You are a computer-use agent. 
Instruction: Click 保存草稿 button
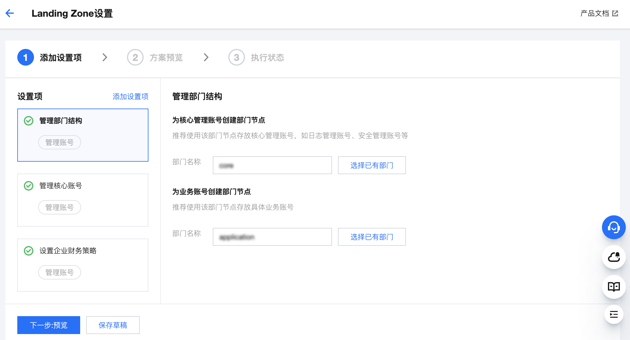113,325
